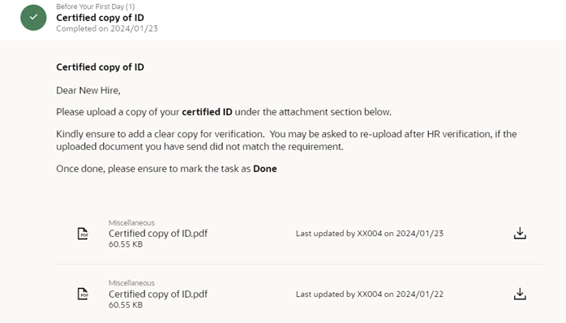Image resolution: width=566 pixels, height=323 pixels.
Task: Download the attachment updated on 2024/01/22
Action: [520, 294]
